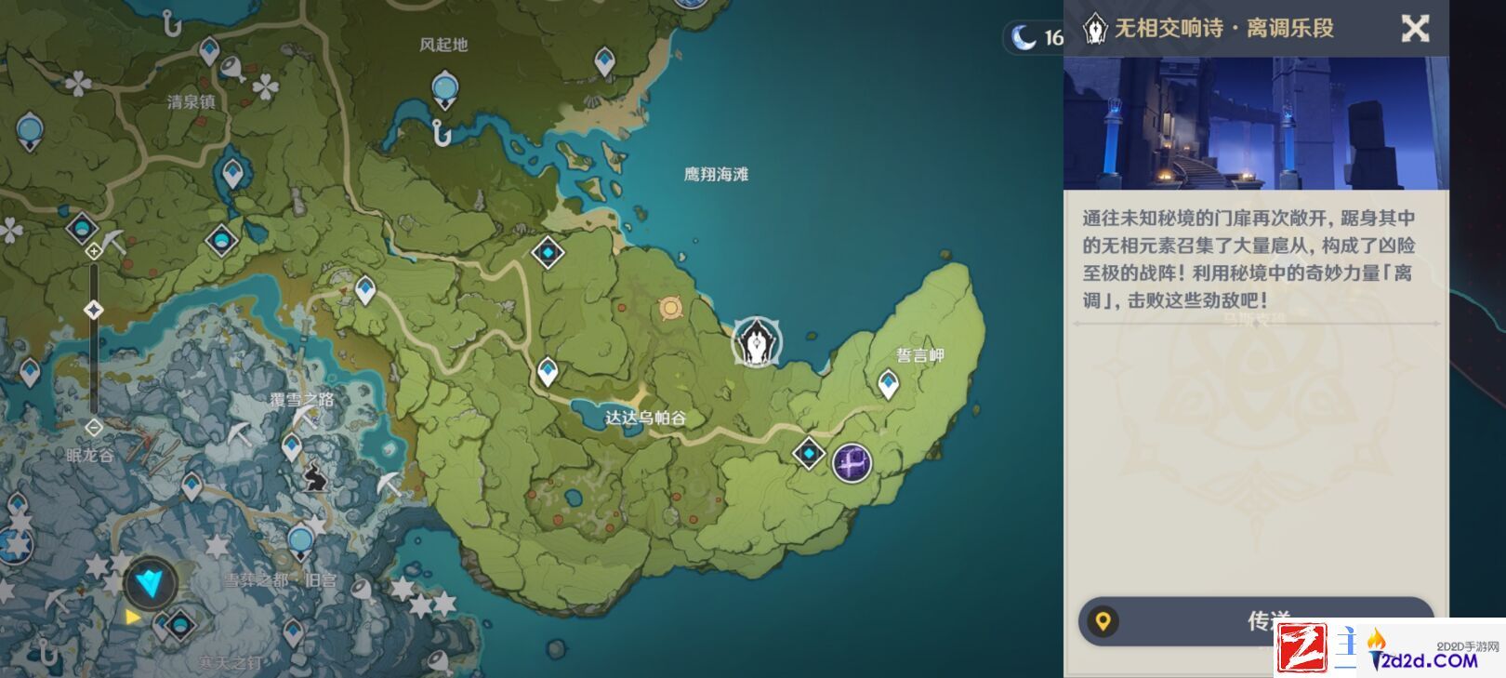Click the domain preview image thumbnail
Image resolution: width=1506 pixels, height=678 pixels.
(x=1256, y=123)
